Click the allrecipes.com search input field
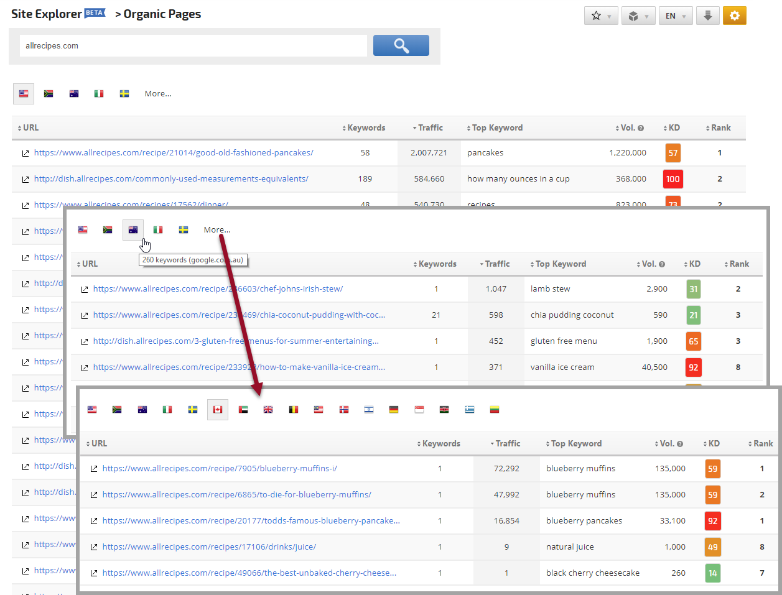This screenshot has width=782, height=595. click(x=193, y=46)
